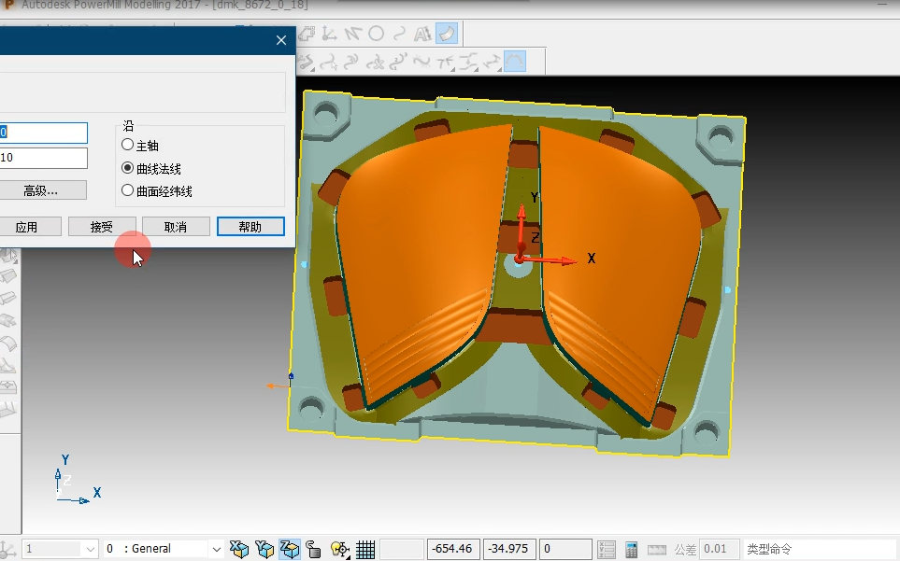Click the 取消 button
Screen dimensions: 900x561
point(176,227)
